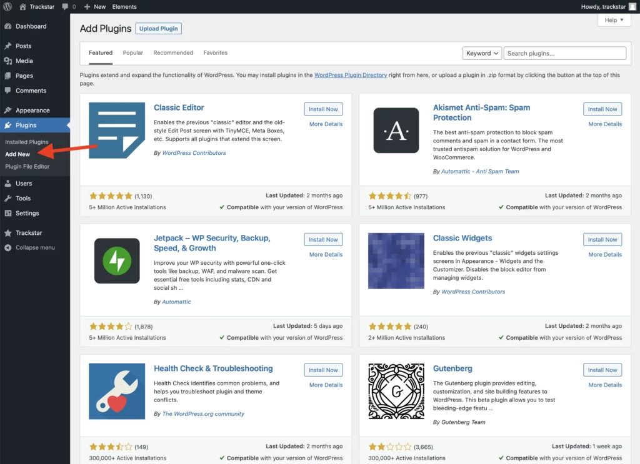Image resolution: width=640 pixels, height=464 pixels.
Task: Click the WordPress logo in admin bar
Action: click(7, 6)
